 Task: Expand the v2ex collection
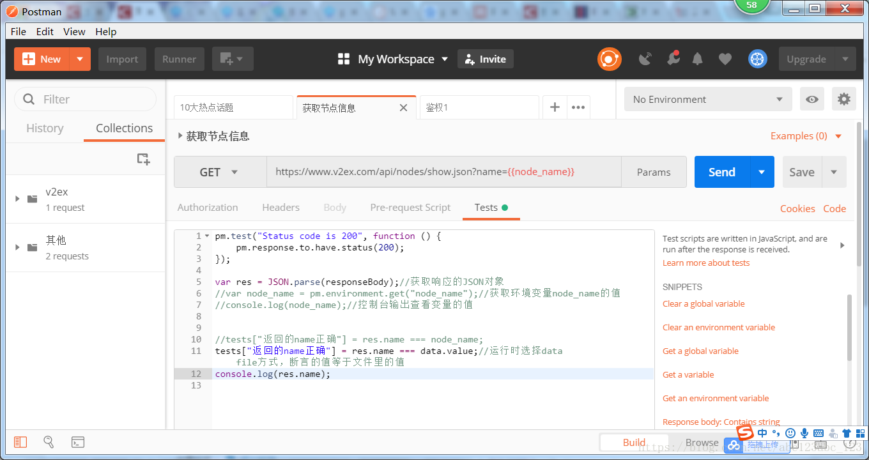pyautogui.click(x=17, y=199)
